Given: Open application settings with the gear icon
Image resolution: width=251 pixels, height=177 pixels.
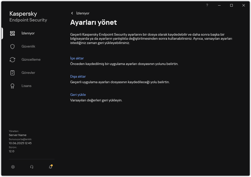Looking at the screenshot, I should point(13,167).
